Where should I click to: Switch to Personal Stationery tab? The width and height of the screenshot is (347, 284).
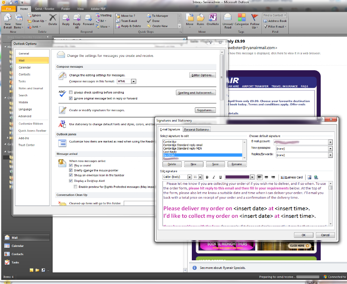[196, 129]
